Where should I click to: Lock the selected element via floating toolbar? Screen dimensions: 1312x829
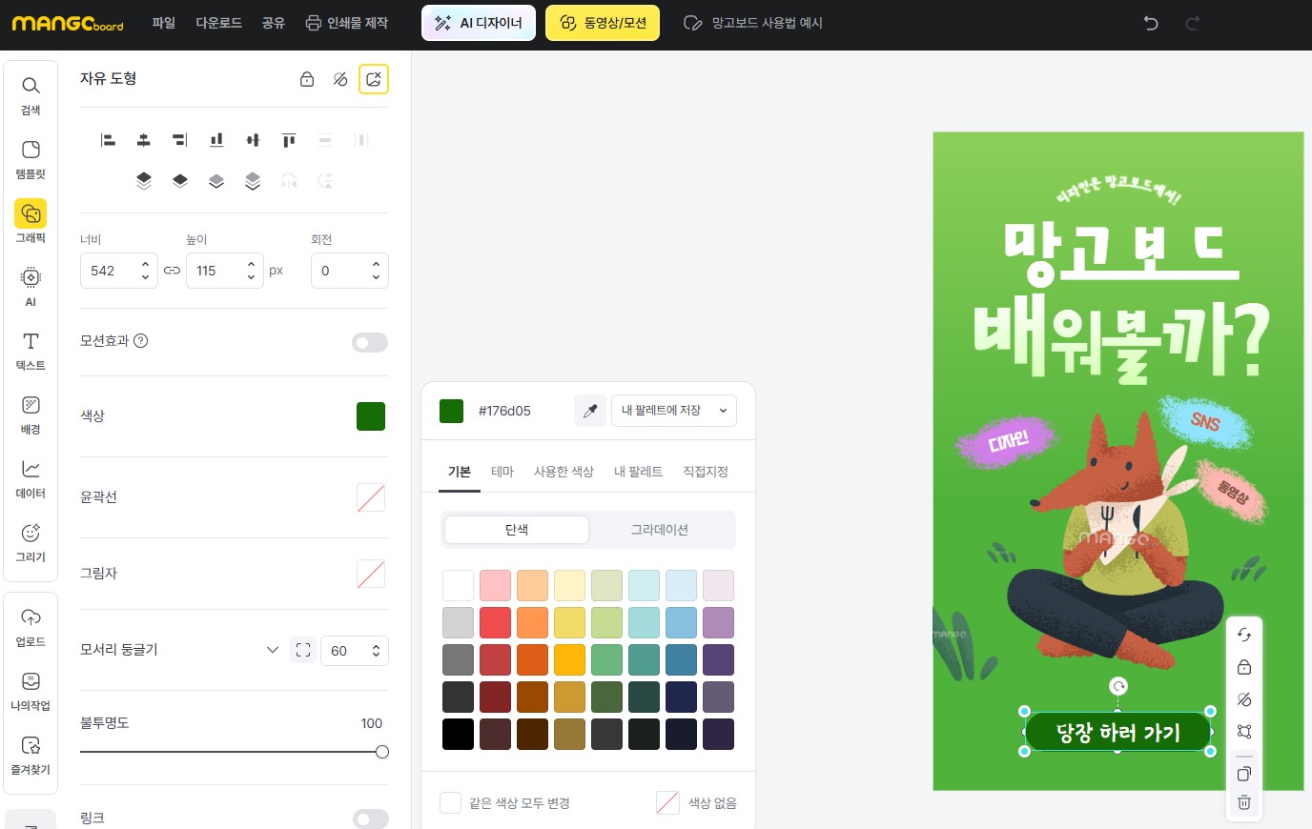tap(1243, 667)
